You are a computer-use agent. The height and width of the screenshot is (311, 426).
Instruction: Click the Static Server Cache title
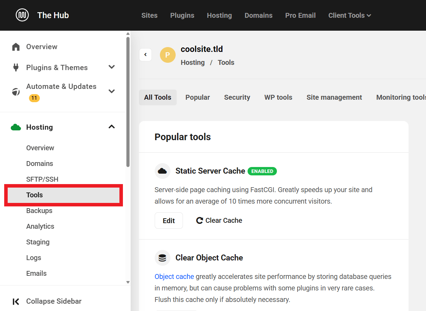[x=210, y=171]
